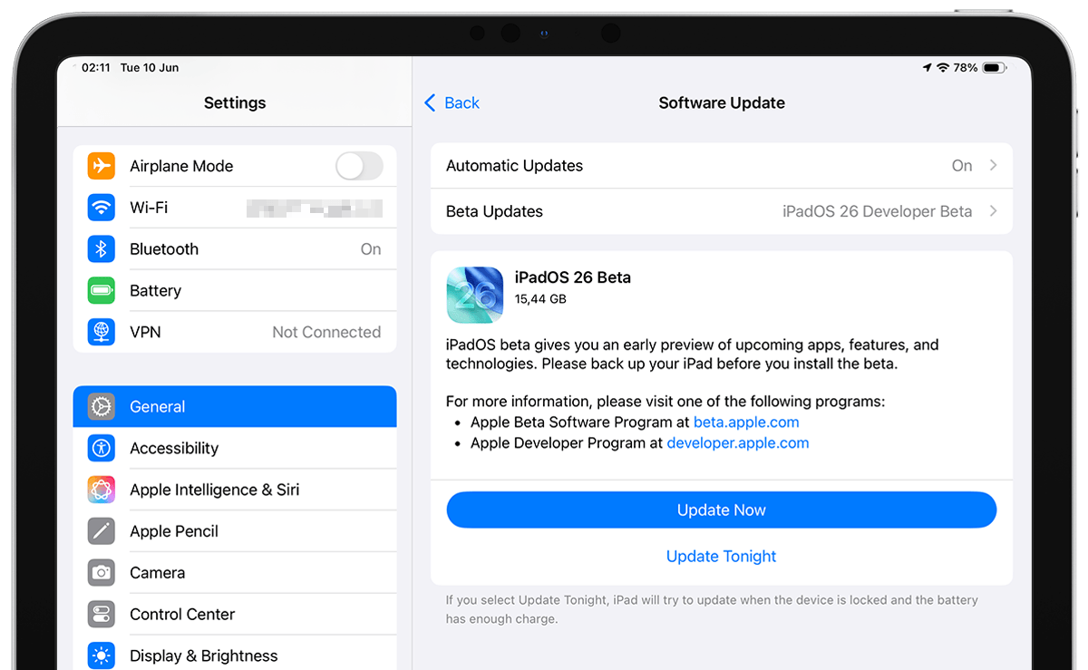Screen dimensions: 1088x670
Task: Tap the 78% battery percentage
Action: pyautogui.click(x=966, y=68)
